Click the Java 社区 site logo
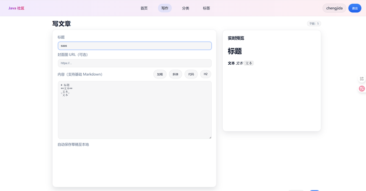The width and height of the screenshot is (366, 191). 16,8
